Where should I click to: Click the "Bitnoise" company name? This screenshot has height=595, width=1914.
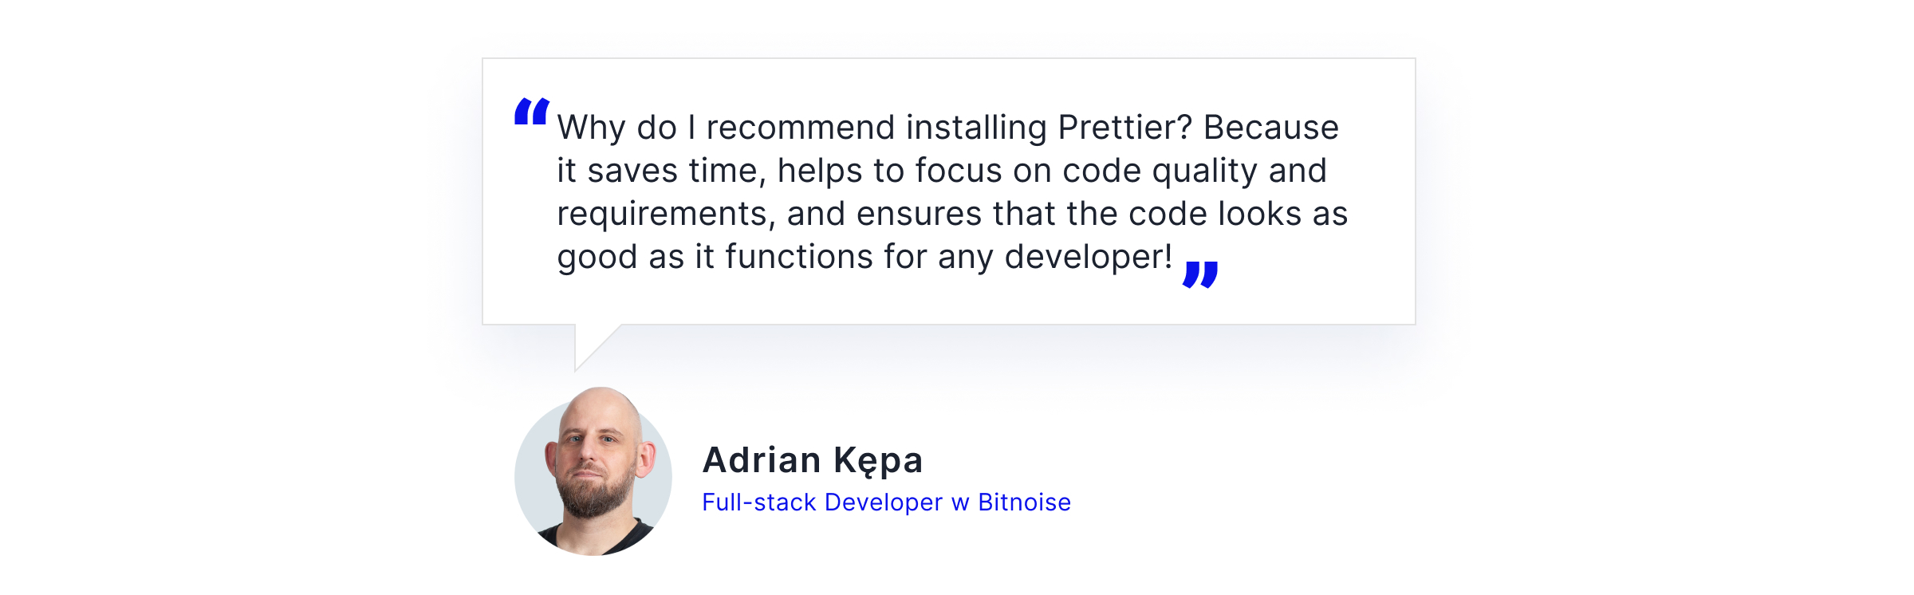pyautogui.click(x=1024, y=502)
